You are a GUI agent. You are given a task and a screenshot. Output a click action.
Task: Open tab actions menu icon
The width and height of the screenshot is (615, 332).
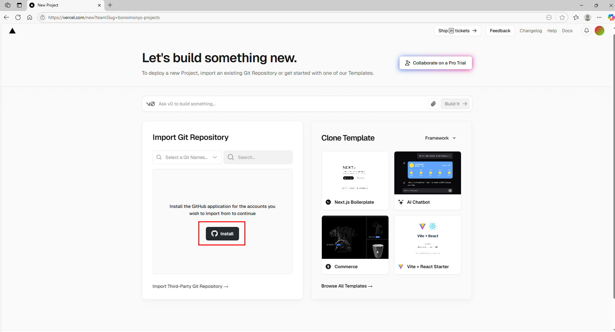click(19, 5)
